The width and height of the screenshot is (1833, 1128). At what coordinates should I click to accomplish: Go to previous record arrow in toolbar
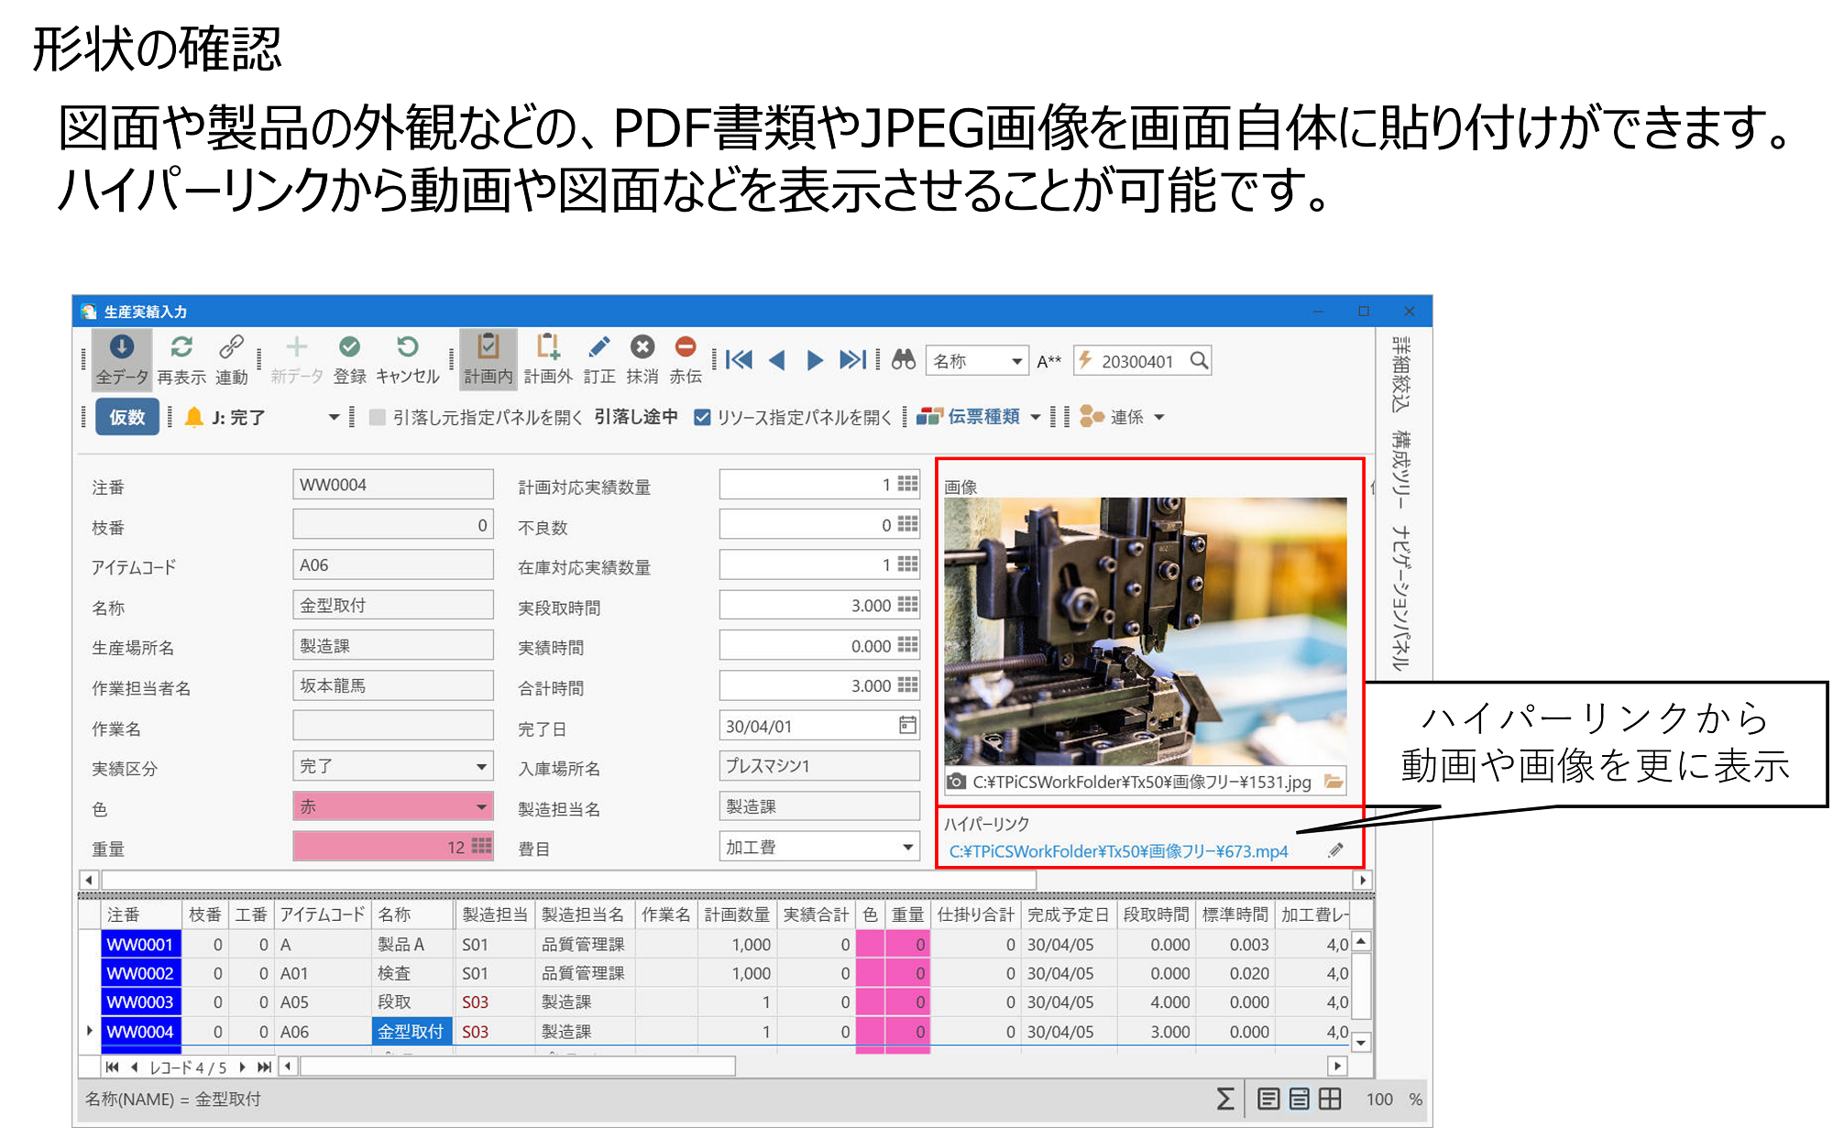[x=777, y=360]
